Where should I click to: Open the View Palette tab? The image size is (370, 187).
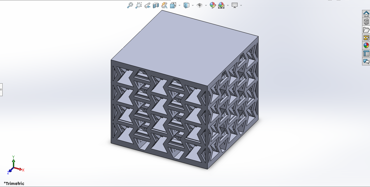[x=366, y=37]
